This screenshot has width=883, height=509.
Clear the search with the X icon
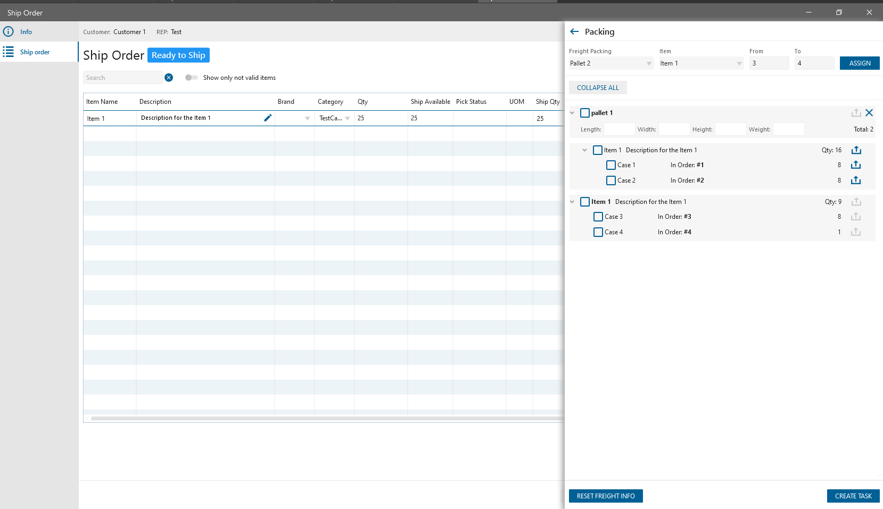point(169,78)
